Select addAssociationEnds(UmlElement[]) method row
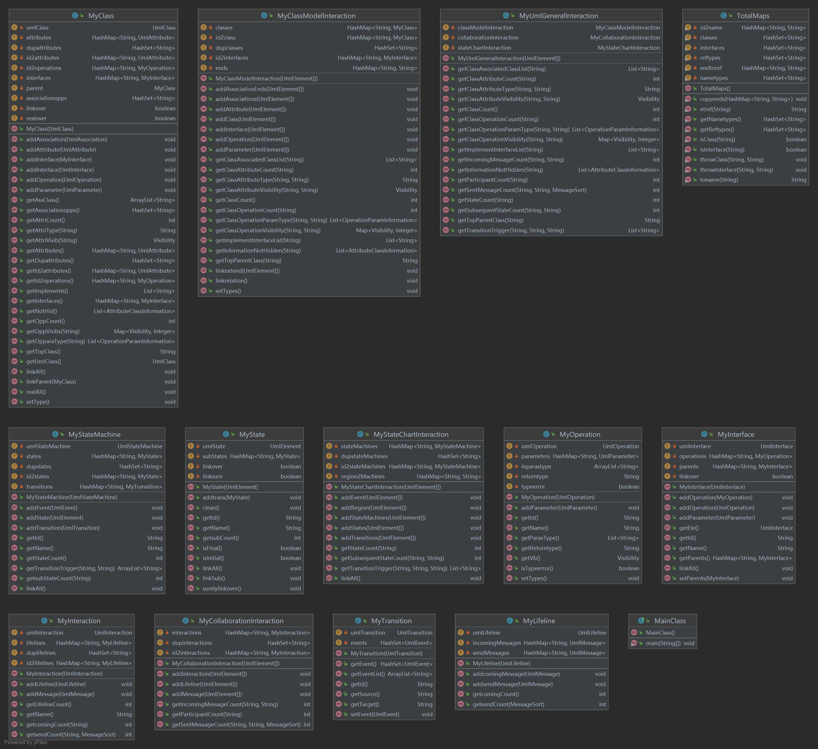Viewport: 818px width, 749px height. [309, 89]
